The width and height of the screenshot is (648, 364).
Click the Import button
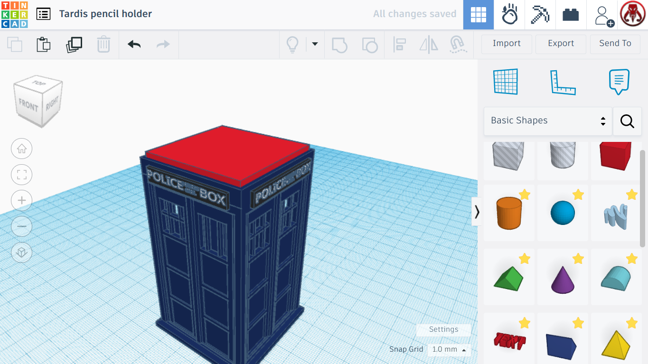[x=507, y=44]
